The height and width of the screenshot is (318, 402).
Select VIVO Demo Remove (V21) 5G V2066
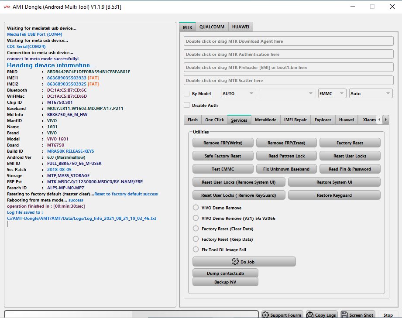click(x=196, y=218)
